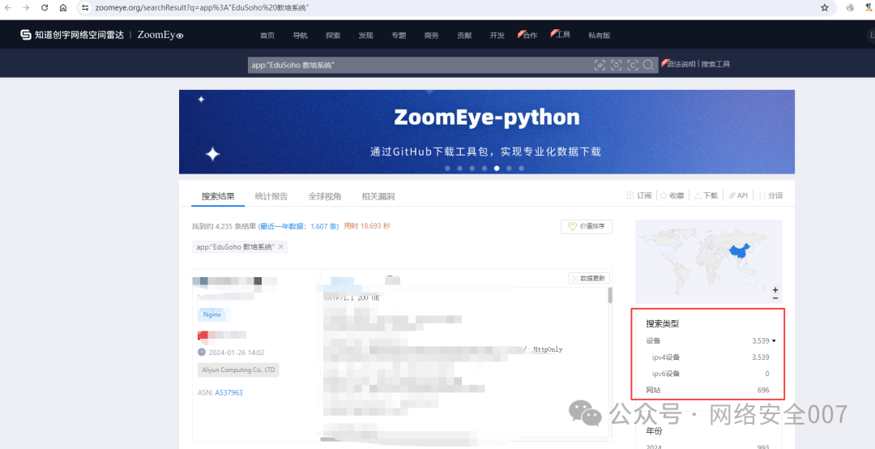Filter by ipv4设备 3,539

pos(711,357)
